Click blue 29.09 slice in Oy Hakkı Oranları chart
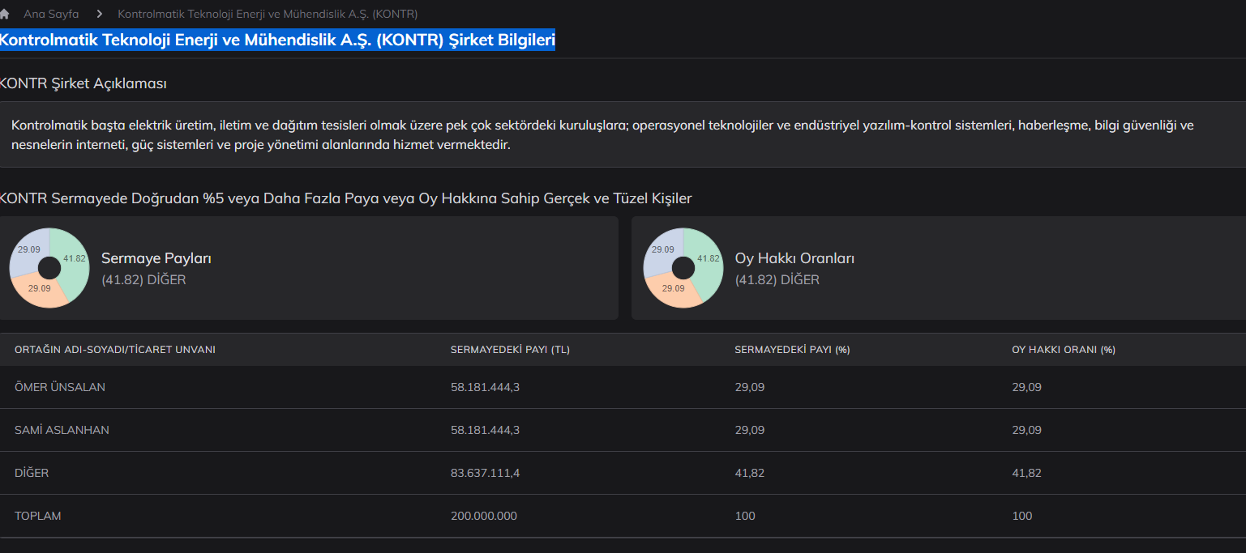This screenshot has height=553, width=1246. click(x=663, y=249)
